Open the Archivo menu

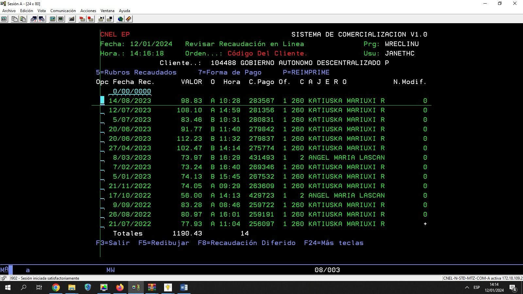pos(9,11)
